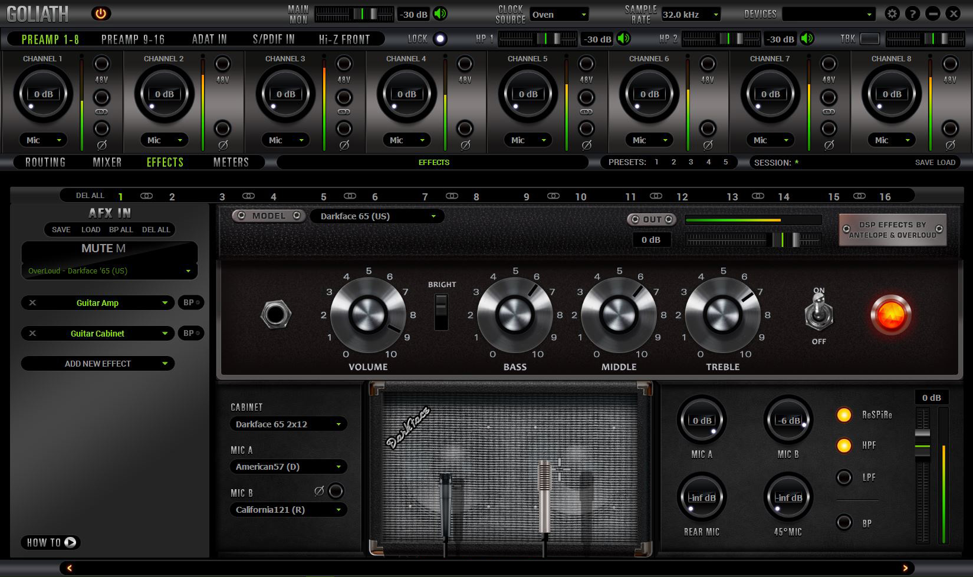Link AFX channels 1 and 2
The width and height of the screenshot is (973, 577).
tap(146, 196)
